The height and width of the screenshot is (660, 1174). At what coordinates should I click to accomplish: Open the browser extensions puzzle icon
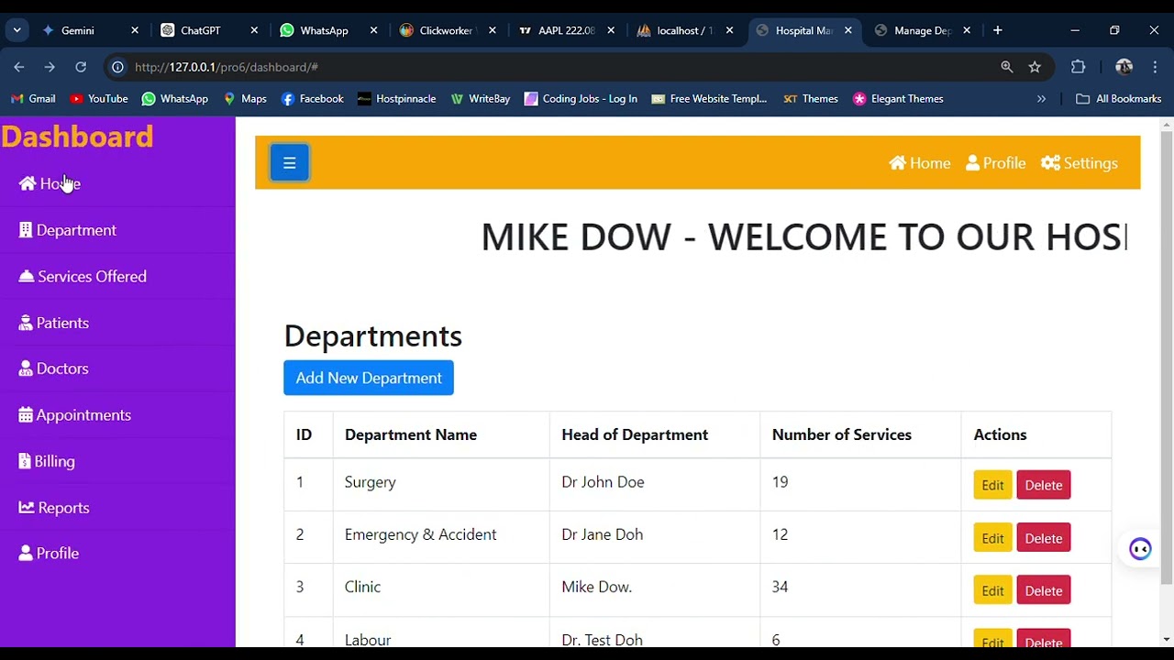[x=1078, y=67]
